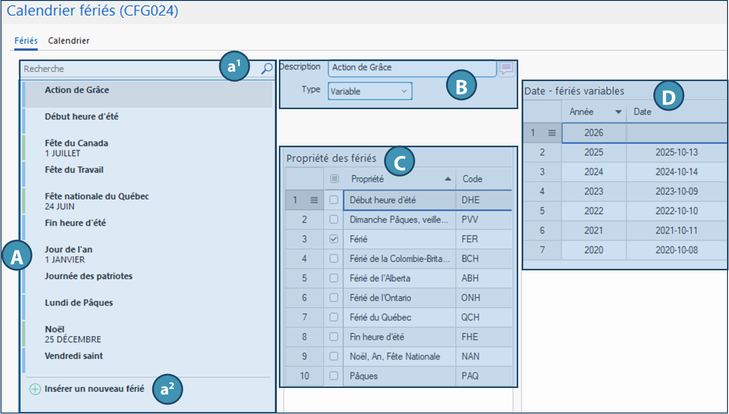Open the Type dropdown showing Variable
The image size is (729, 414).
point(370,92)
